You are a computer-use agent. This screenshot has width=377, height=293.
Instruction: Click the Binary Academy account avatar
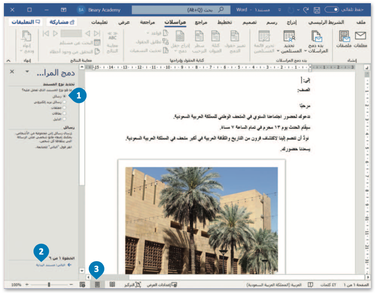(x=81, y=10)
